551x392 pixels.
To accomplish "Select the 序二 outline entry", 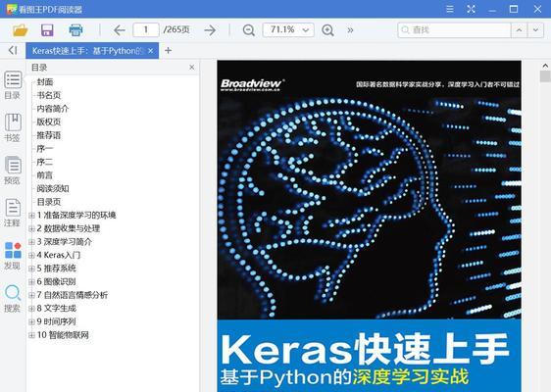I will click(x=45, y=162).
